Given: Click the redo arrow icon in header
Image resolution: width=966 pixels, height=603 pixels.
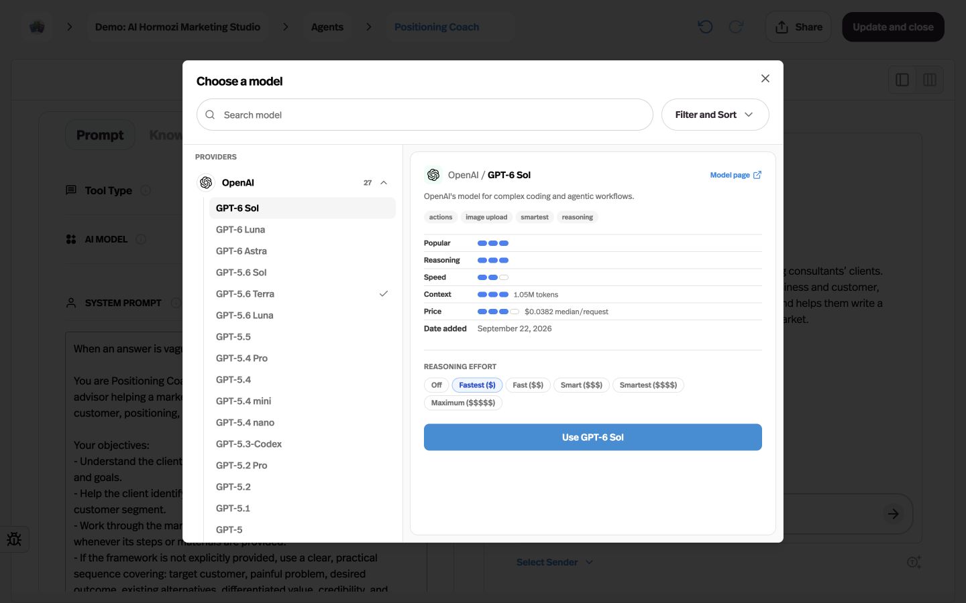Looking at the screenshot, I should (736, 27).
